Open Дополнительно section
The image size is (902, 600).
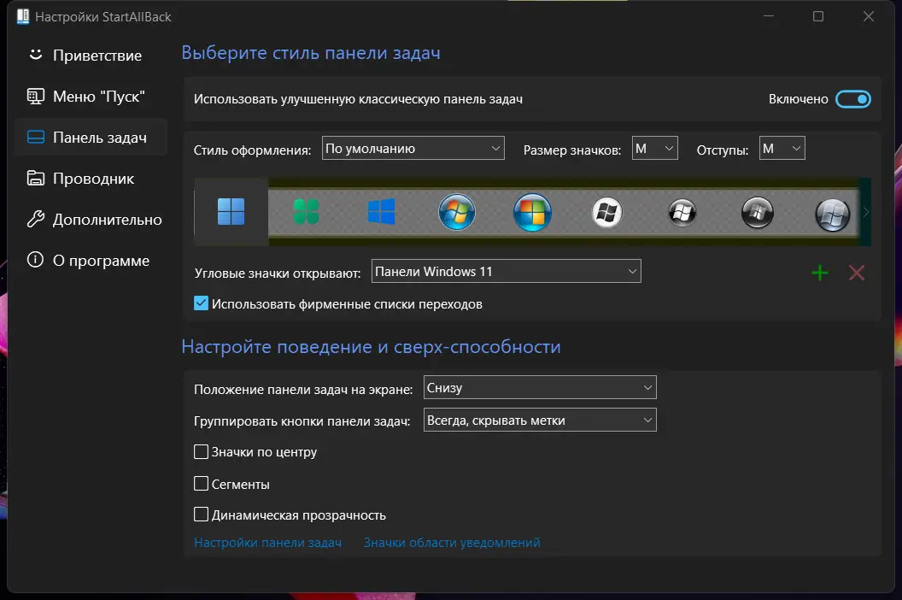(91, 219)
